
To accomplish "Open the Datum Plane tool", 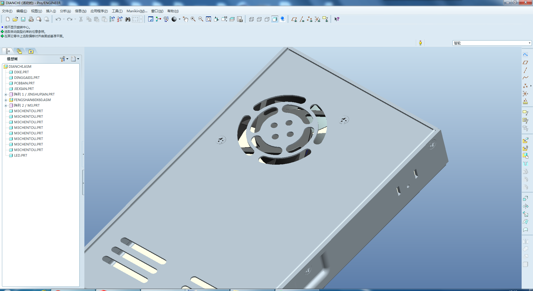I will tap(526, 62).
